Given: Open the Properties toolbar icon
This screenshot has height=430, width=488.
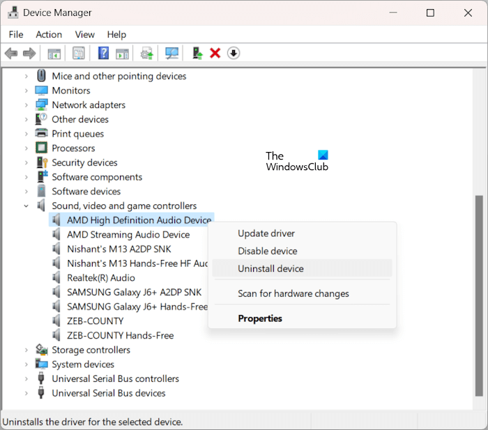Looking at the screenshot, I should [x=78, y=53].
